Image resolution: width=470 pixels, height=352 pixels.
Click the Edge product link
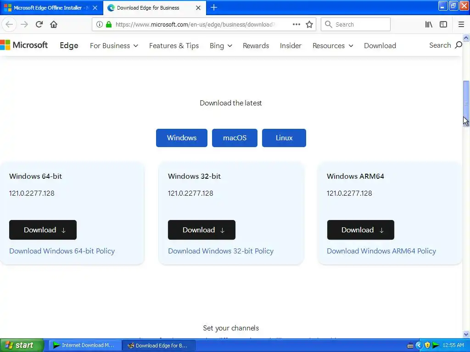pyautogui.click(x=69, y=45)
